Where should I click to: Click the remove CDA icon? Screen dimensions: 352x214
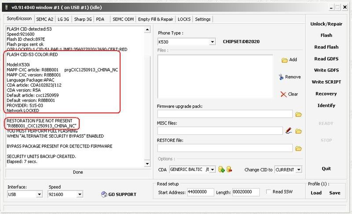click(229, 169)
